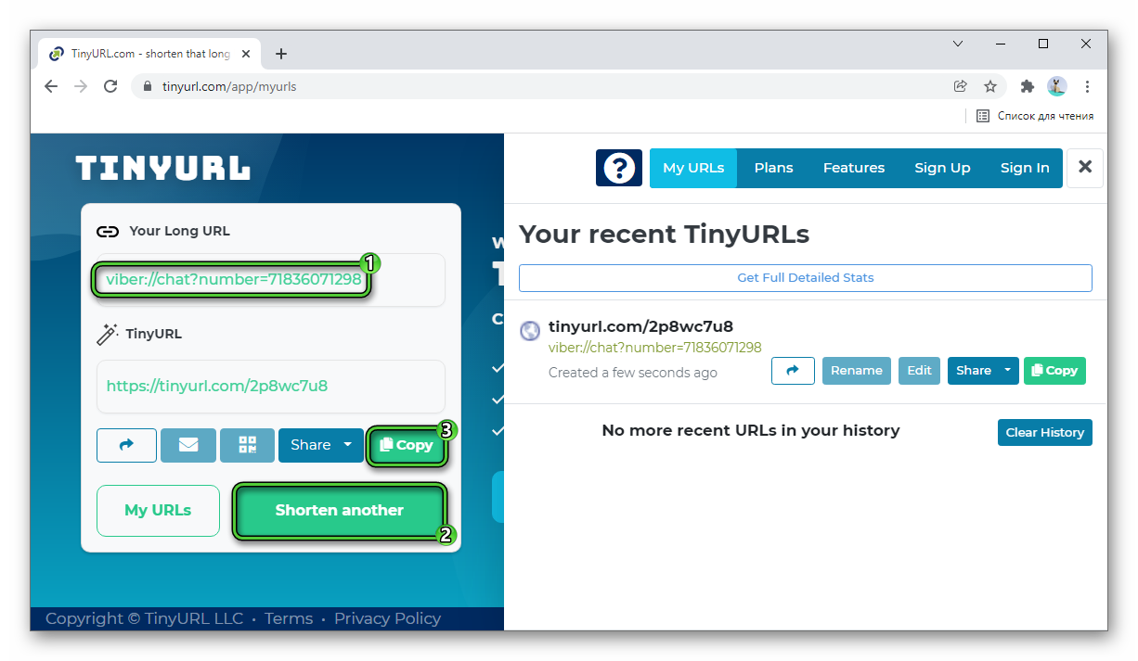Viewport: 1138px width, 661px height.
Task: Click Get Full Detailed Stats
Action: (805, 277)
